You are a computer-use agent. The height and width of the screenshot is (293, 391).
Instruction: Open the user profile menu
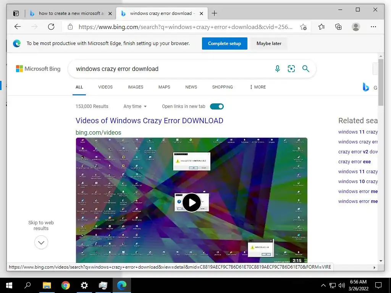click(x=356, y=27)
